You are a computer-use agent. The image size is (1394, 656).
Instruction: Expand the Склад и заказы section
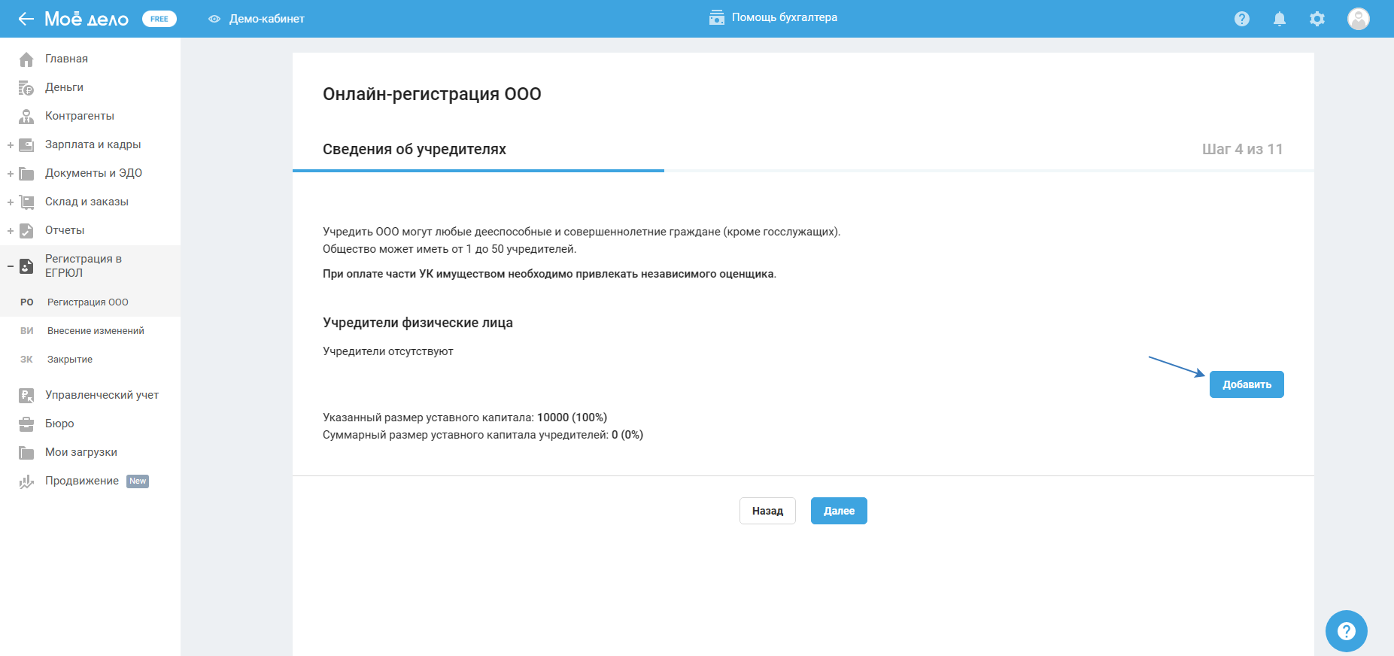point(11,202)
